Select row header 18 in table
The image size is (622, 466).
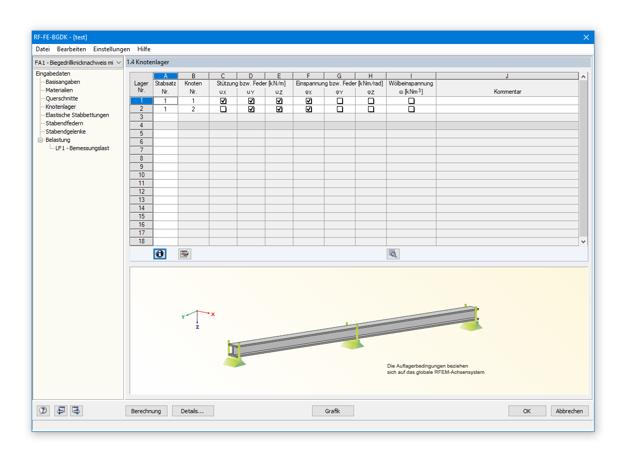coord(142,242)
